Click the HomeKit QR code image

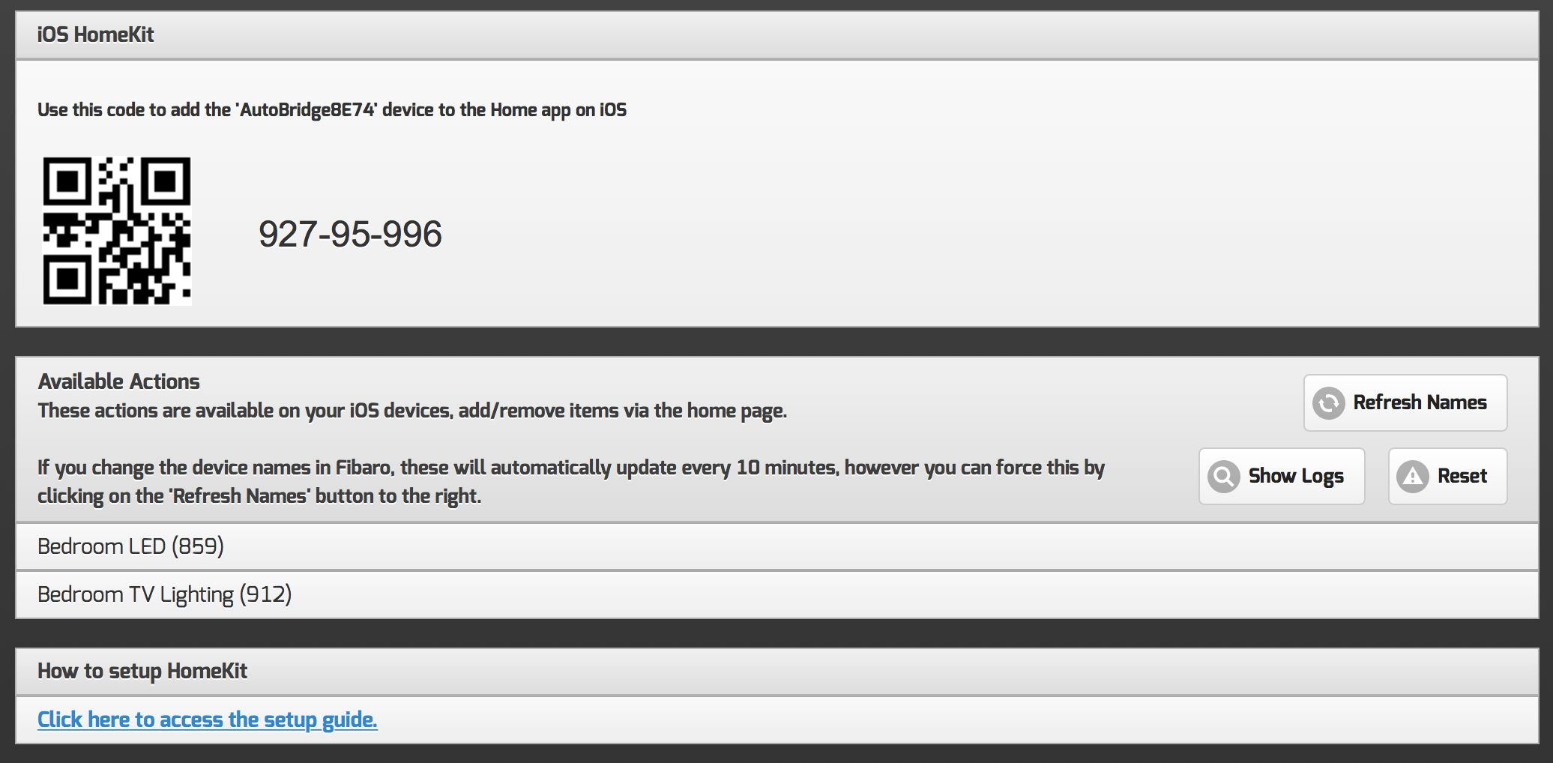(x=117, y=231)
